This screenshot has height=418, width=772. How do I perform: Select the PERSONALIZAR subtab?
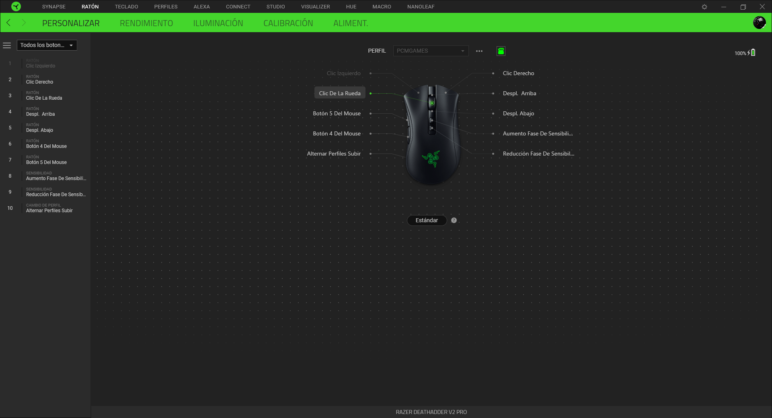[x=71, y=23]
